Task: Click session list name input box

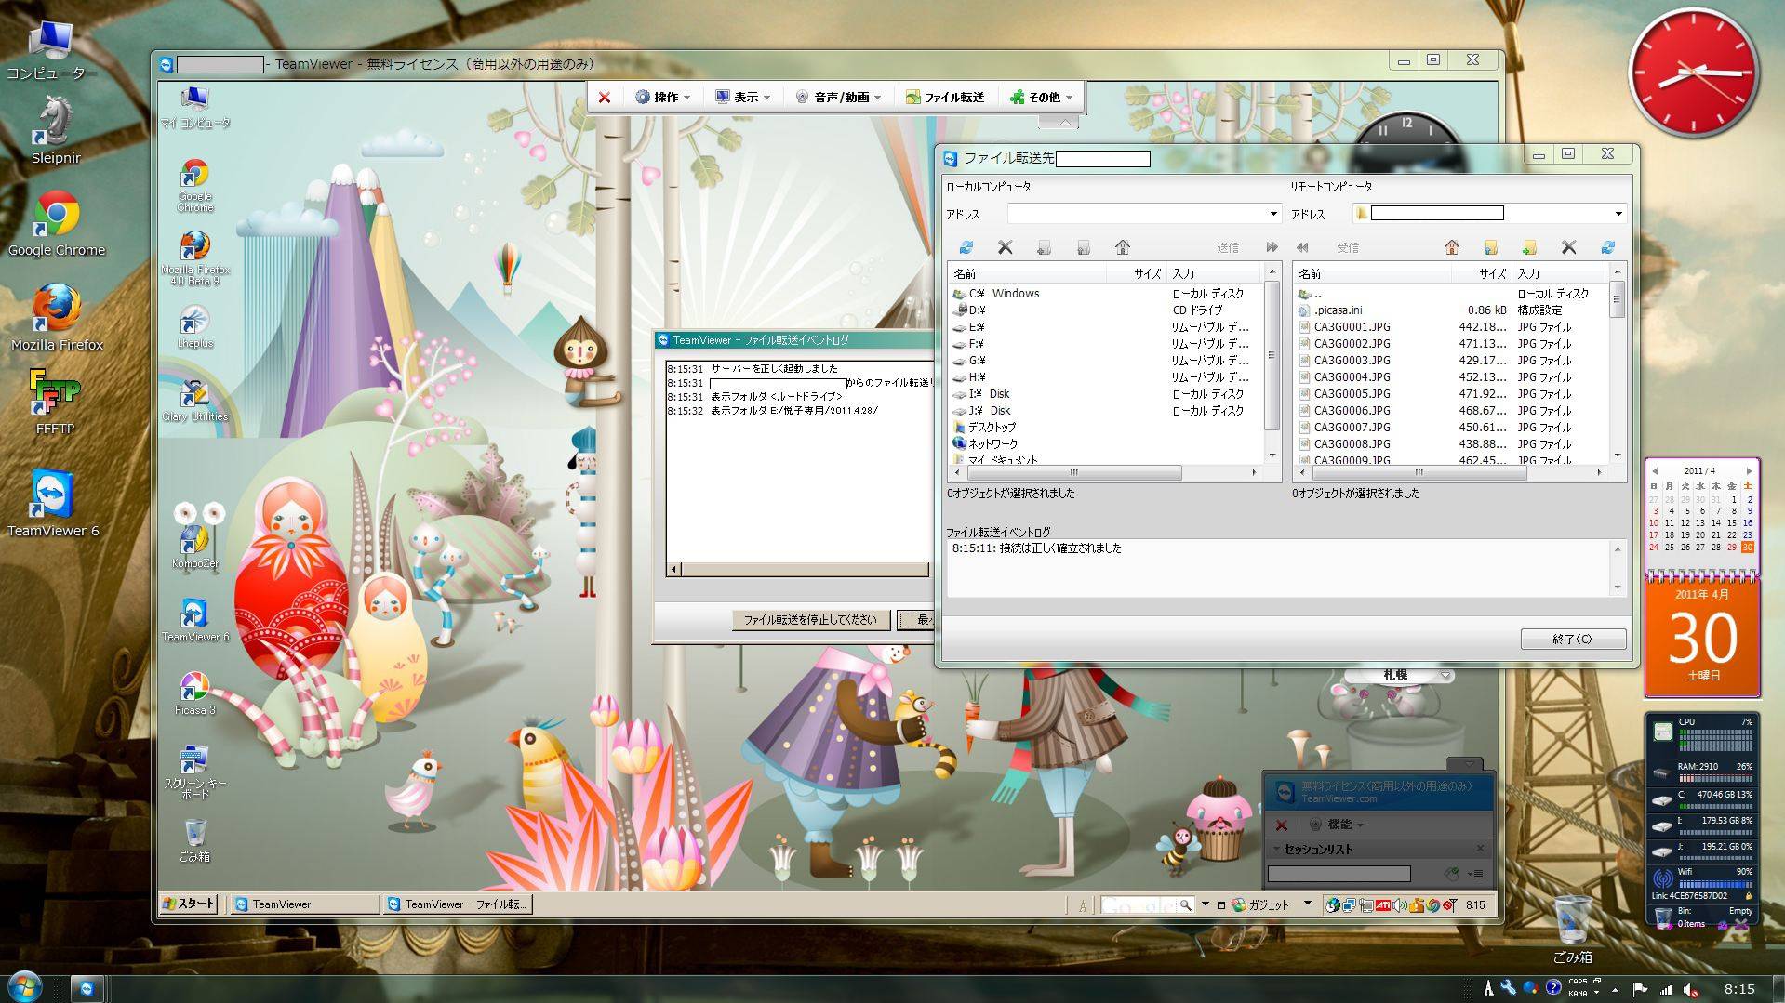Action: click(x=1339, y=874)
